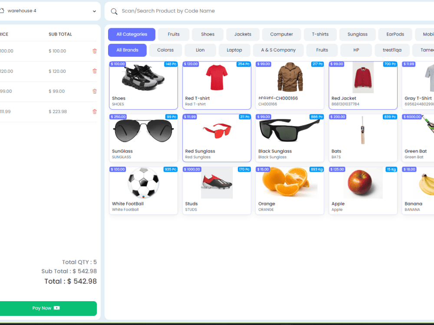Click trash icon next to $223.98 subtotal
This screenshot has width=434, height=325.
click(x=95, y=111)
